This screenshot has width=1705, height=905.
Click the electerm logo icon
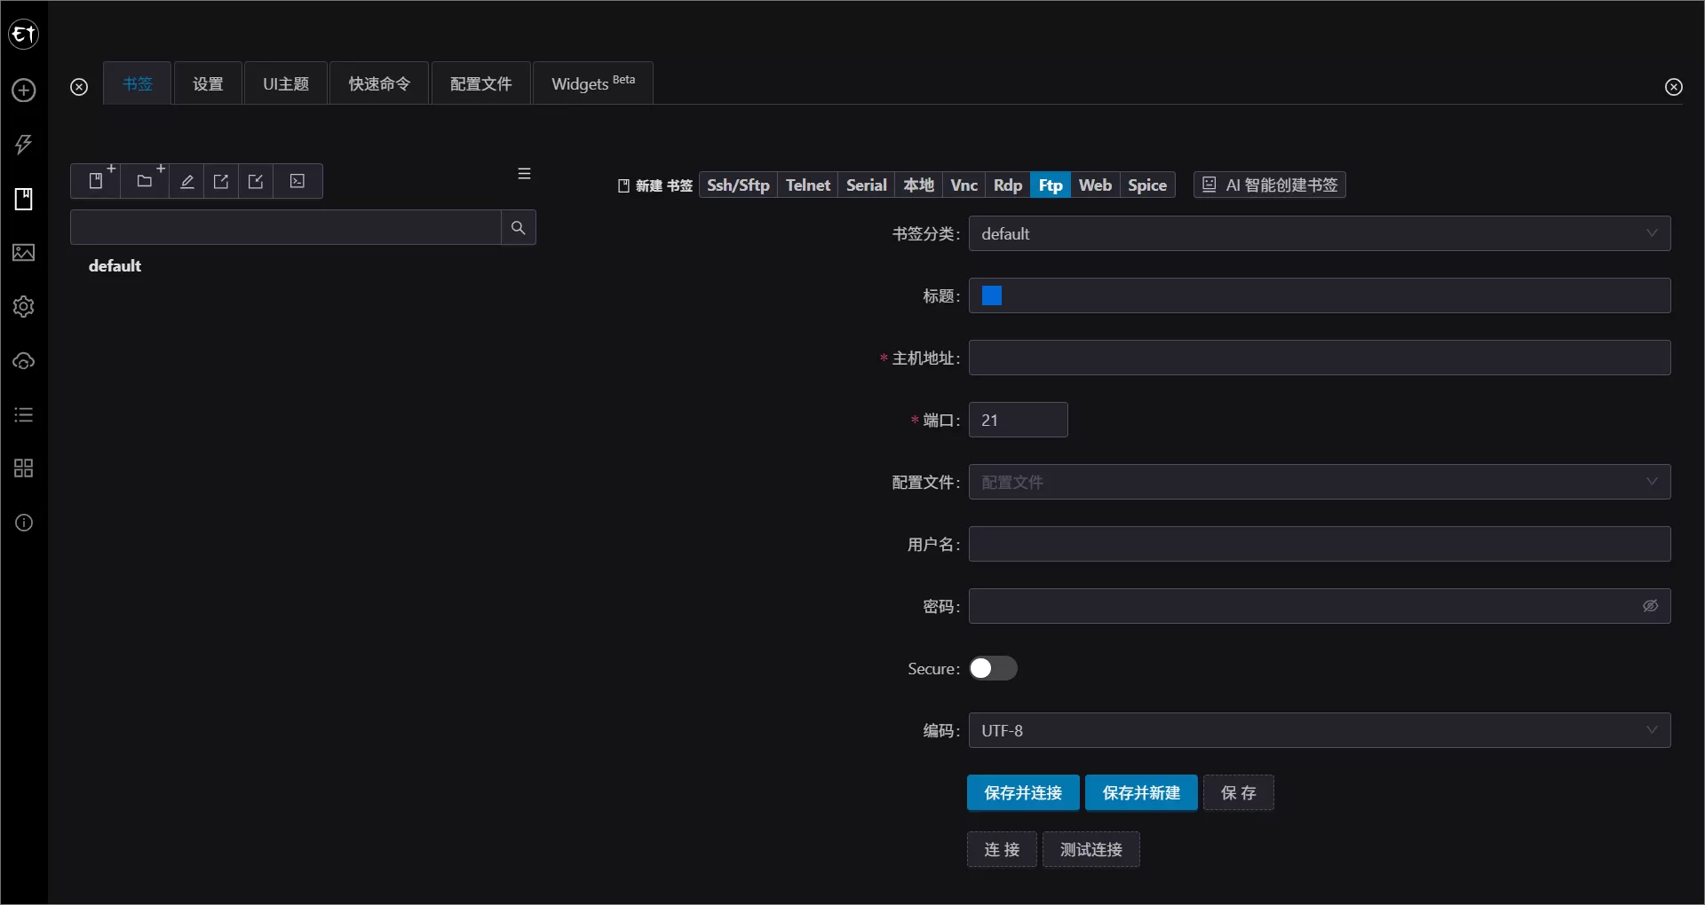[24, 35]
